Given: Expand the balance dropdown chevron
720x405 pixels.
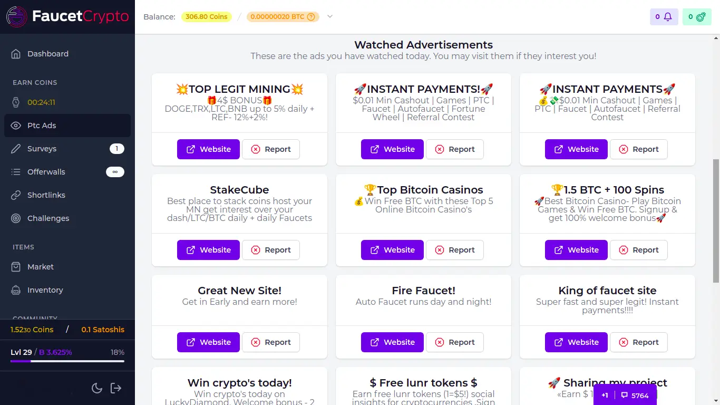Looking at the screenshot, I should pos(330,16).
